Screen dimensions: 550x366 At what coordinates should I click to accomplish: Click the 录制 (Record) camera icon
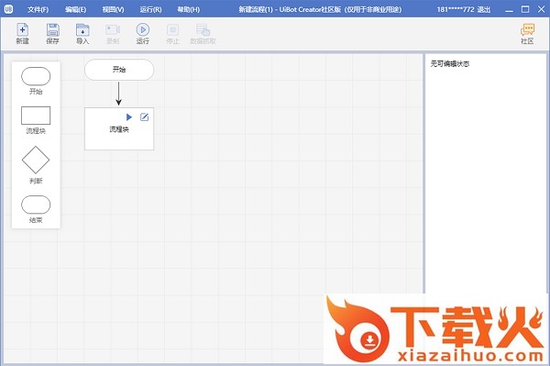[113, 30]
